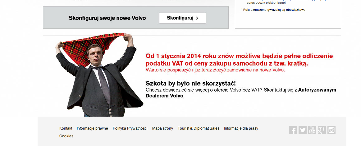Go to Polityka Prywatności page
361x146 pixels.
coord(130,128)
